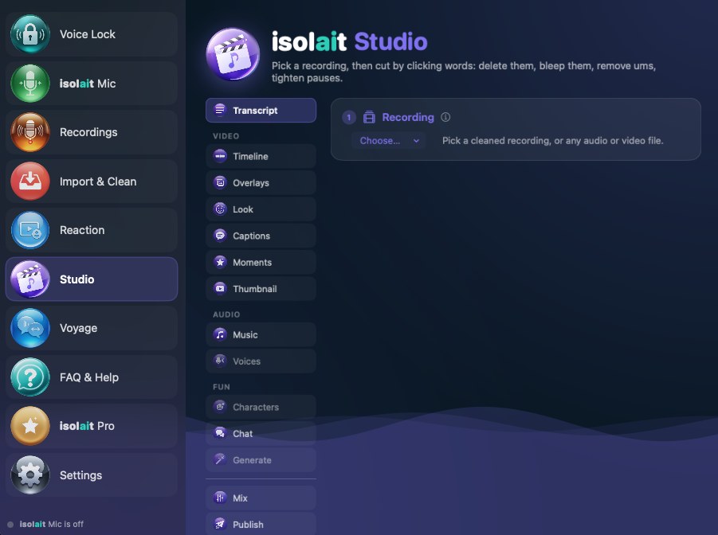Click the 'isolait Mic is off' status text
Viewport: 718px width, 535px height.
pos(51,524)
